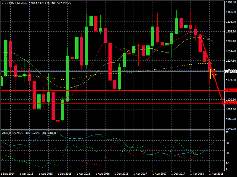Select the 1110.74 red price label

(230, 103)
